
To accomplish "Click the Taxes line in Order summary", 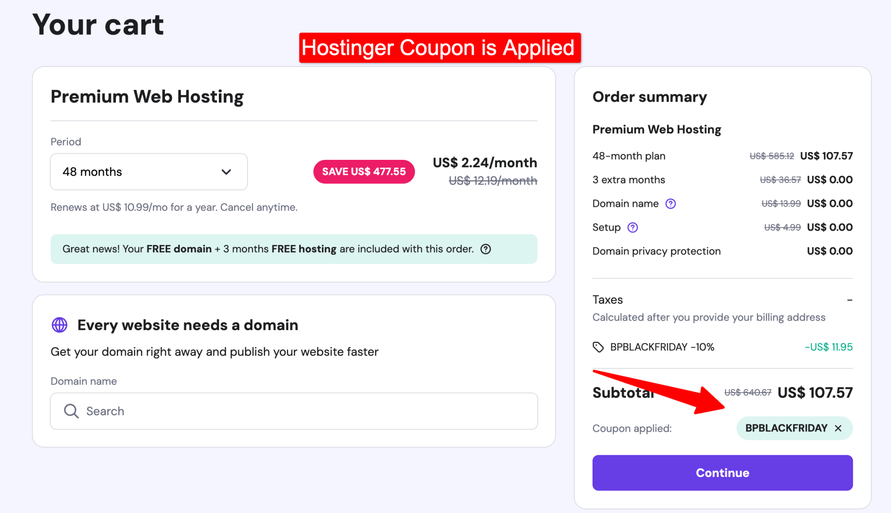I will click(607, 299).
